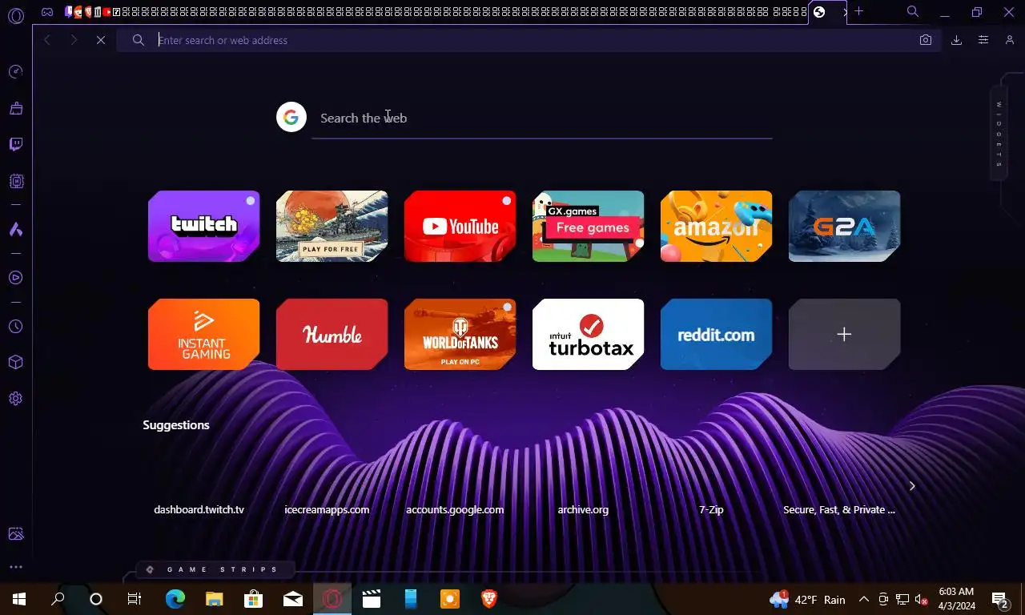Viewport: 1025px width, 615px height.
Task: Show next suggestions with right arrow
Action: [911, 485]
